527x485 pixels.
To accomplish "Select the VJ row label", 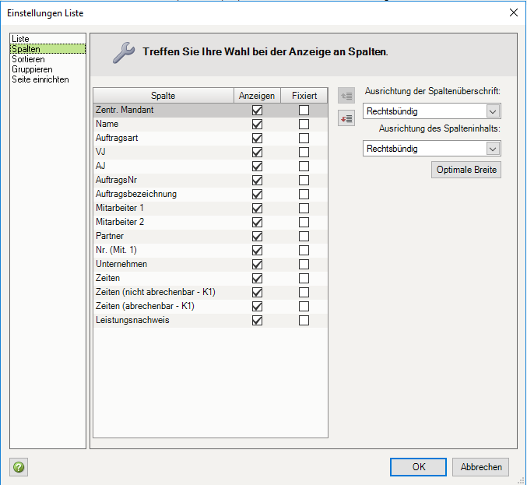I will [100, 152].
